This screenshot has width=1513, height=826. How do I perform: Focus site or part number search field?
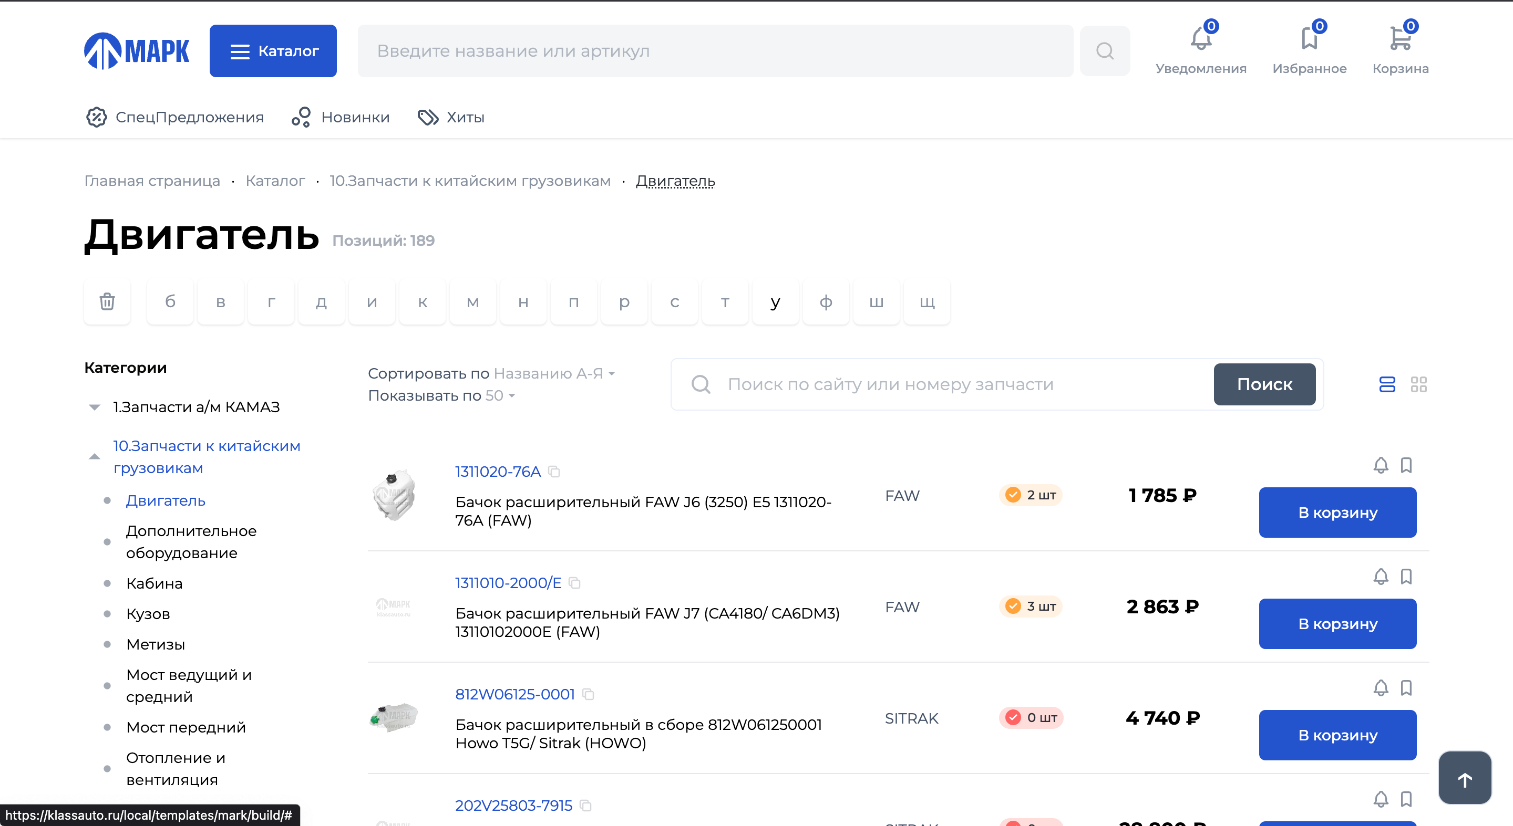pyautogui.click(x=942, y=384)
